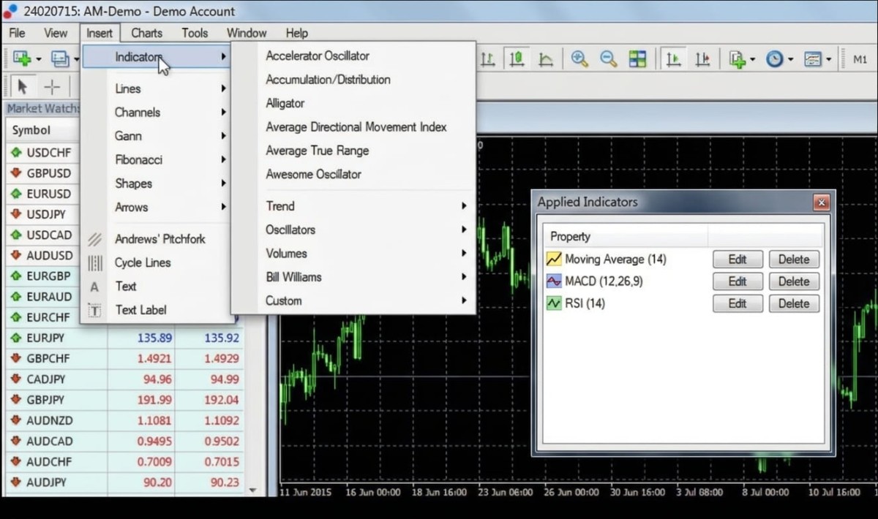Toggle the chart shift icon
The width and height of the screenshot is (878, 519).
[702, 59]
